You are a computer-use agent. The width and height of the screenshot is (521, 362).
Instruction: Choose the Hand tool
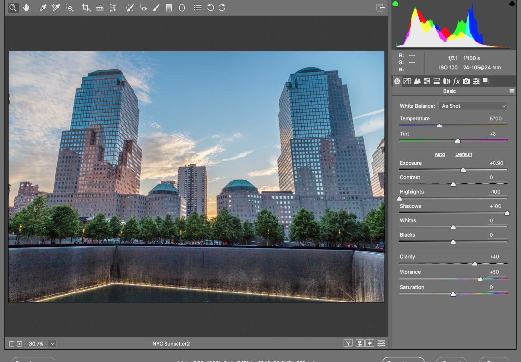[x=26, y=8]
